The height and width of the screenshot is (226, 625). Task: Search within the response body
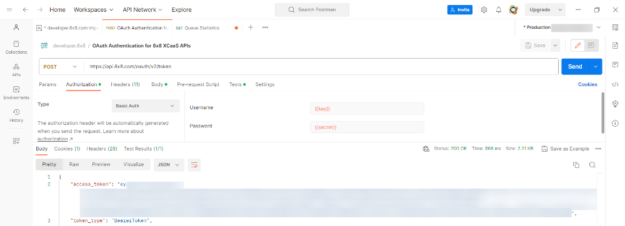[592, 165]
